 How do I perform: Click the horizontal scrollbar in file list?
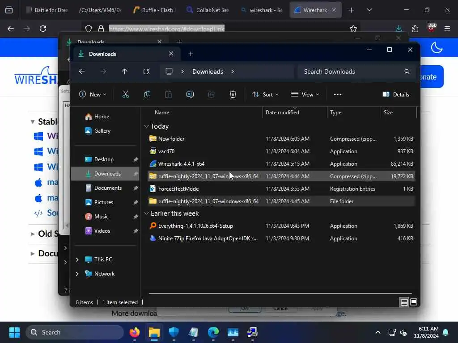(280, 293)
